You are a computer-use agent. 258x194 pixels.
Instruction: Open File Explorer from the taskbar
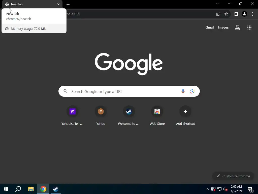[31, 189]
